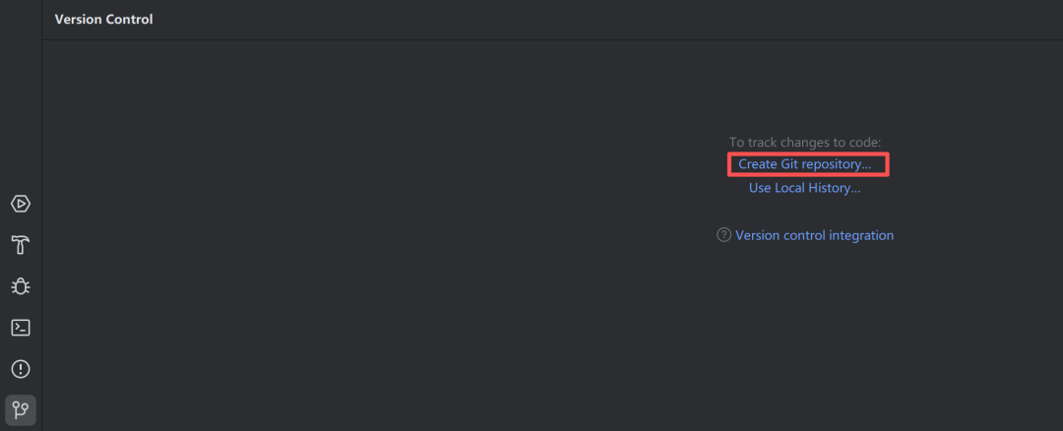Screen dimensions: 1063x431
Task: Click the Use Local History link
Action: (805, 188)
